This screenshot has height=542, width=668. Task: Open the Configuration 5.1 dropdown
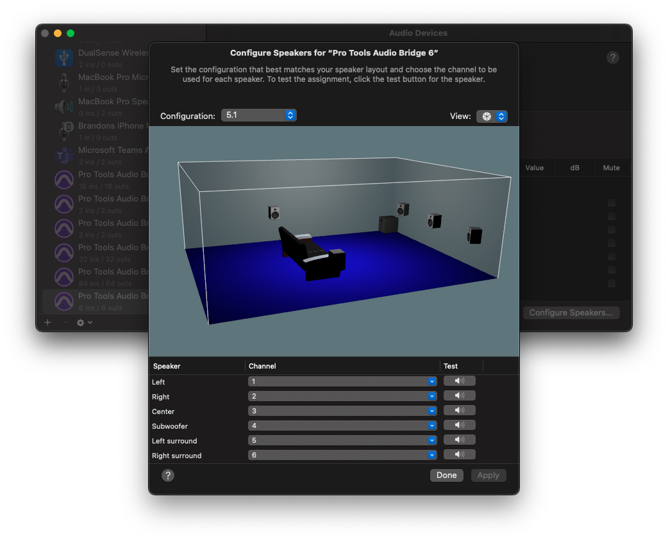tap(258, 115)
